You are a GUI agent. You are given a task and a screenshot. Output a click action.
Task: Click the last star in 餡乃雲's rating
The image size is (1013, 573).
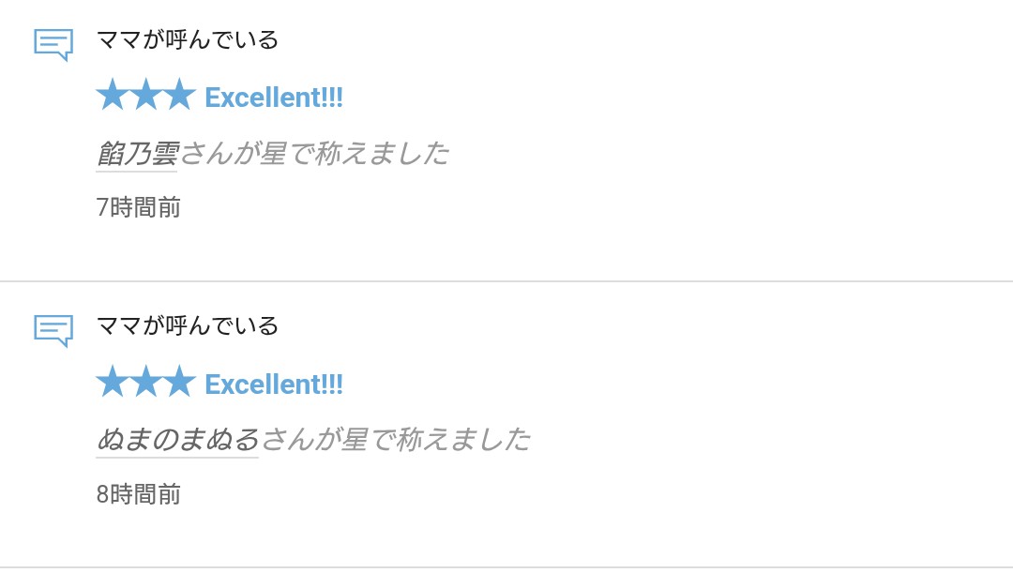[x=179, y=95]
